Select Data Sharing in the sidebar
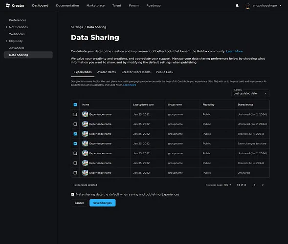This screenshot has height=244, width=288. pyautogui.click(x=28, y=55)
